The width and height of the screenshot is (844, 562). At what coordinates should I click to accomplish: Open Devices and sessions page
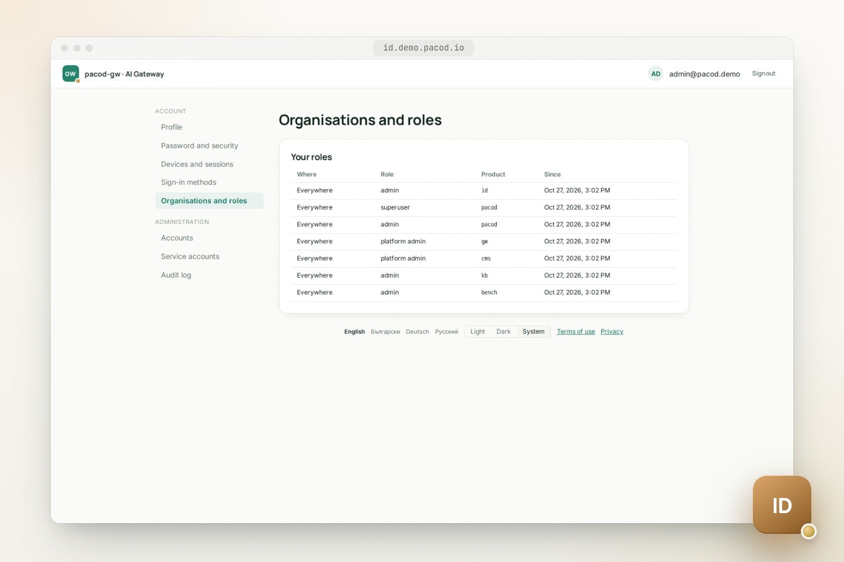(197, 164)
